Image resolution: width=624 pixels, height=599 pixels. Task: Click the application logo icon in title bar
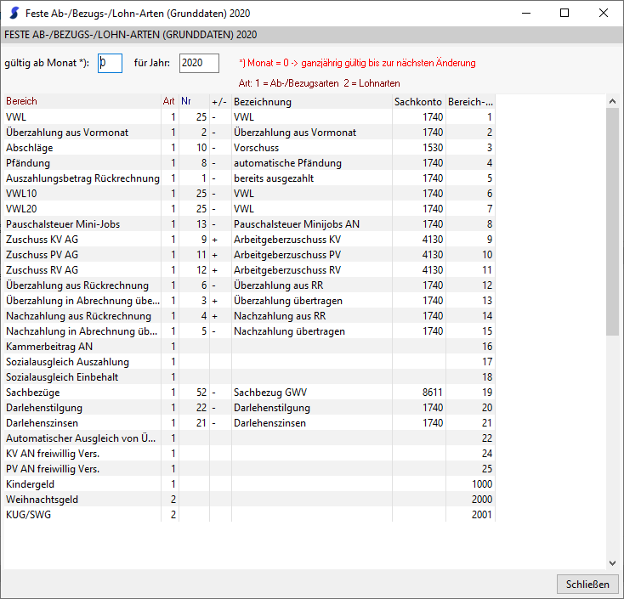[14, 14]
